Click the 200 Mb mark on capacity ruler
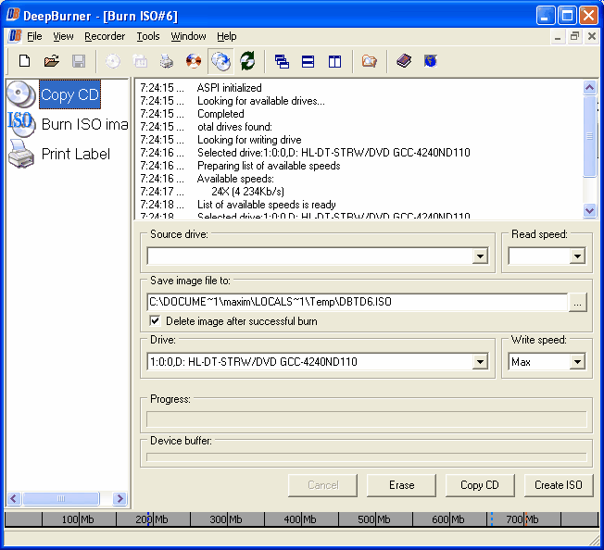 [151, 519]
